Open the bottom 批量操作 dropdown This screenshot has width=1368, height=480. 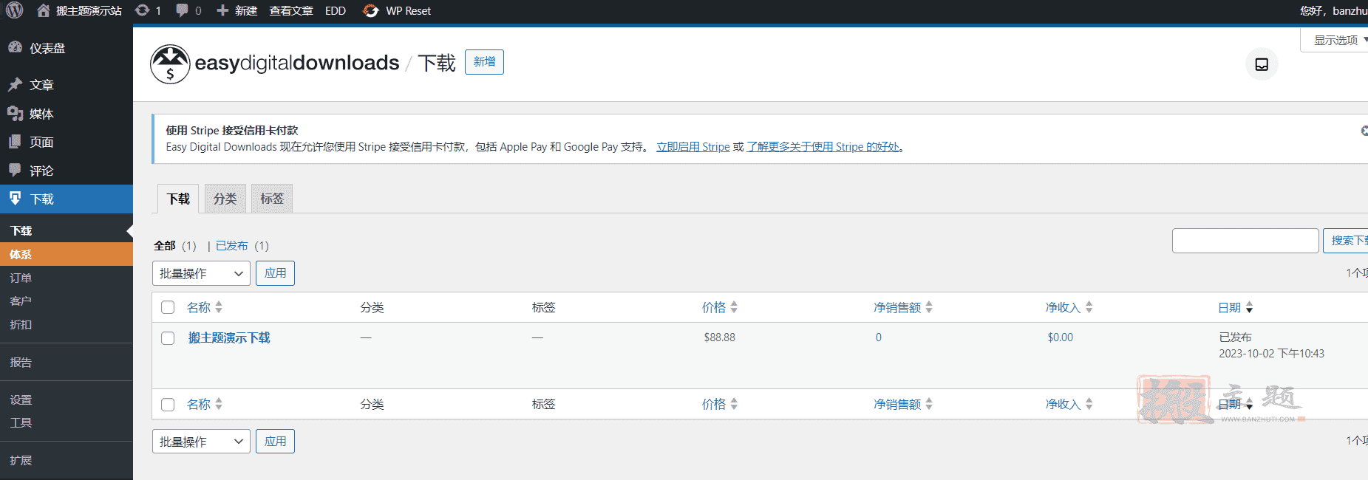[201, 442]
